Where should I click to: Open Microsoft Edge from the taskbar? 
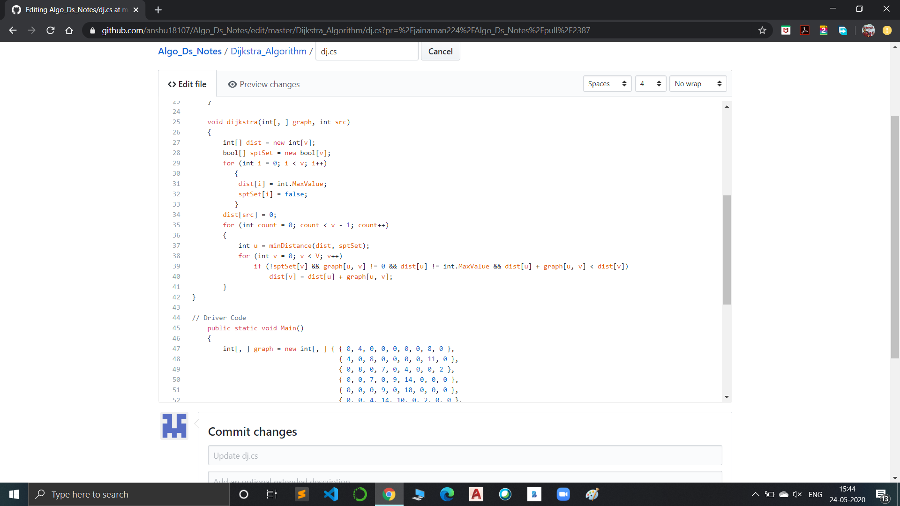point(448,494)
